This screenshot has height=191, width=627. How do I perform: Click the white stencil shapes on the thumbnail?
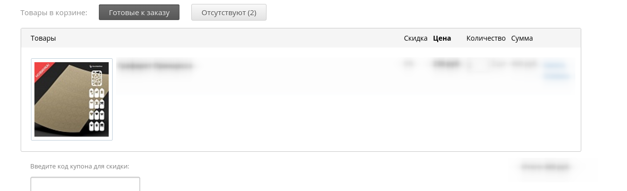[97, 101]
